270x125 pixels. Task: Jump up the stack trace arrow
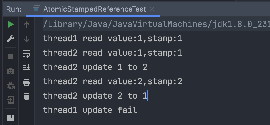pyautogui.click(x=27, y=25)
